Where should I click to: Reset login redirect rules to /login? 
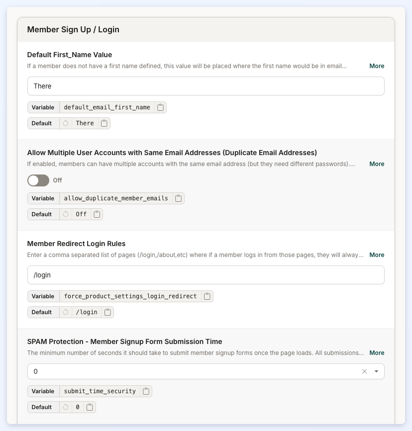(x=66, y=312)
